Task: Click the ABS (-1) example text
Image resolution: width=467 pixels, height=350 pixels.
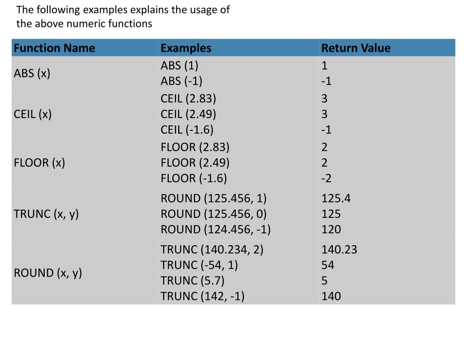Action: coord(182,81)
